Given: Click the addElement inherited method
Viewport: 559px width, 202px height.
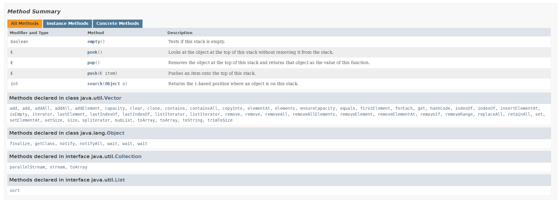Looking at the screenshot, I should point(87,109).
